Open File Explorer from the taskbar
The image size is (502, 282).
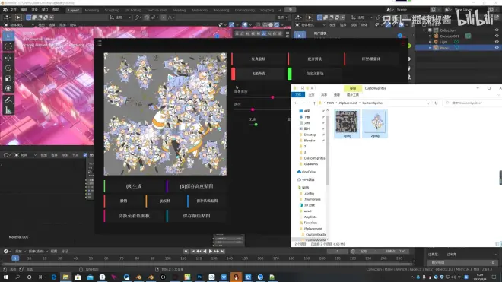click(65, 277)
